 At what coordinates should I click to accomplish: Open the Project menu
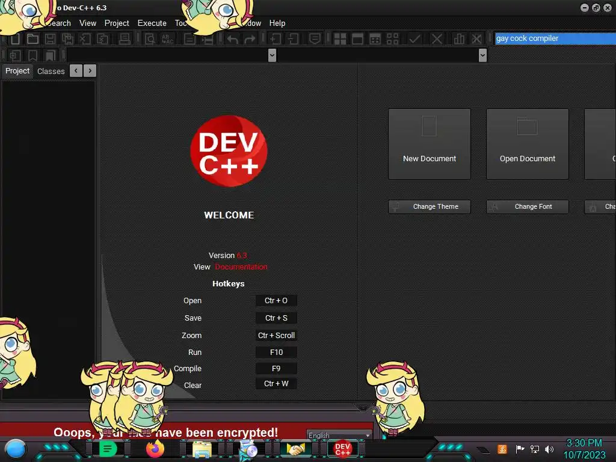[117, 23]
